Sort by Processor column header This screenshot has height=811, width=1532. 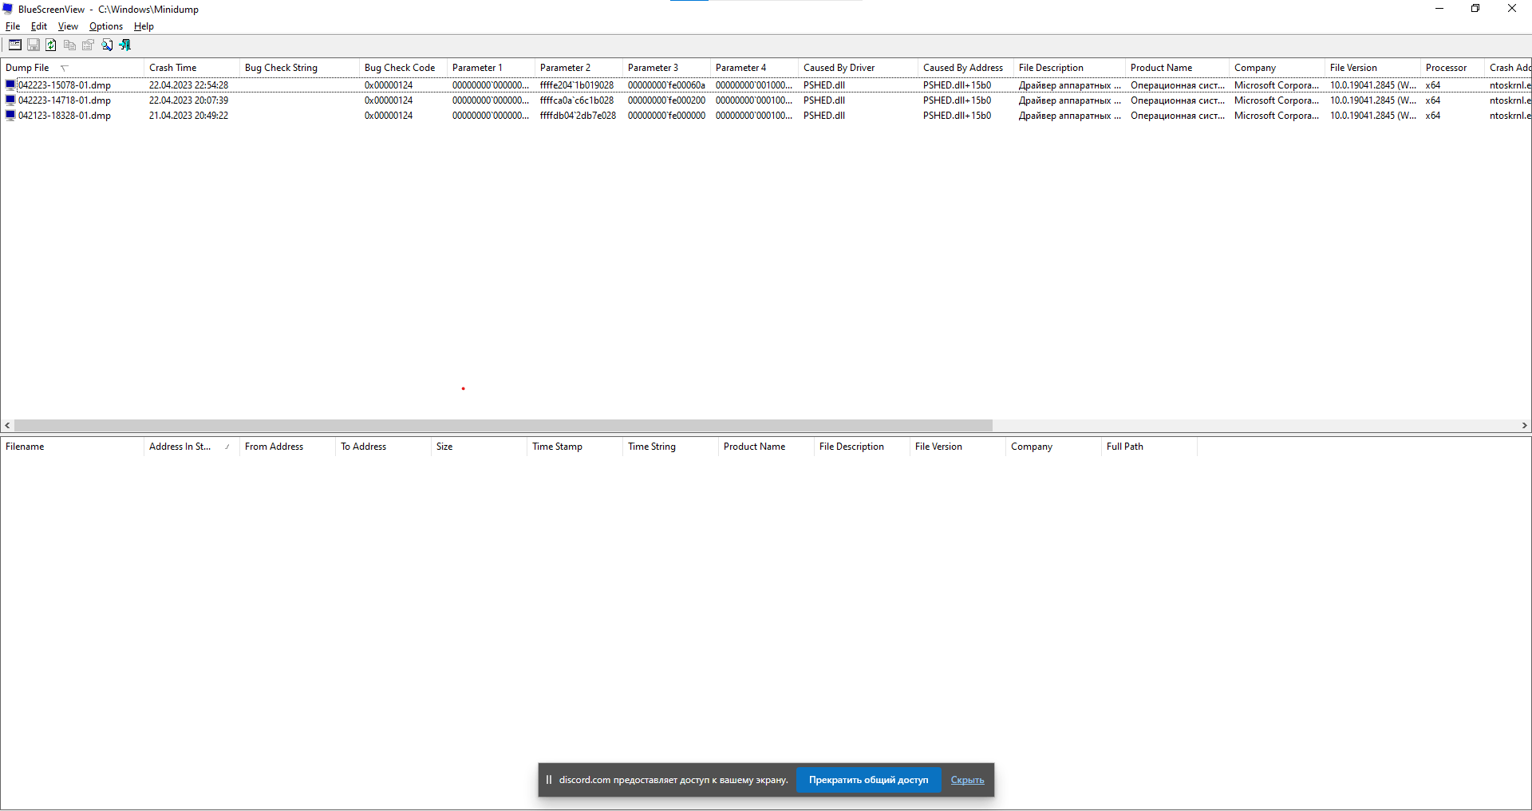1452,68
